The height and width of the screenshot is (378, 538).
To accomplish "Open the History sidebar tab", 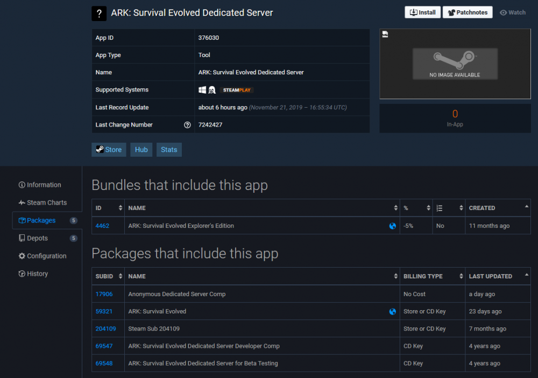I will pyautogui.click(x=33, y=274).
